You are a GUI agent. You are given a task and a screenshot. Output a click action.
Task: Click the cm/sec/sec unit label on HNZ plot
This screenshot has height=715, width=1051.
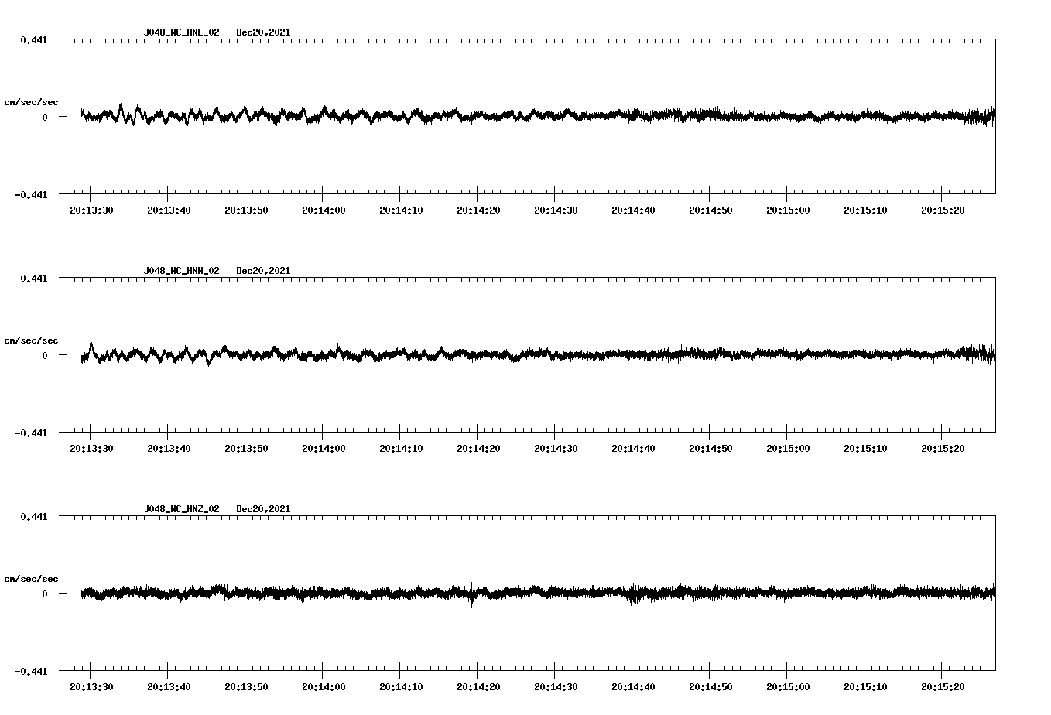[x=31, y=579]
